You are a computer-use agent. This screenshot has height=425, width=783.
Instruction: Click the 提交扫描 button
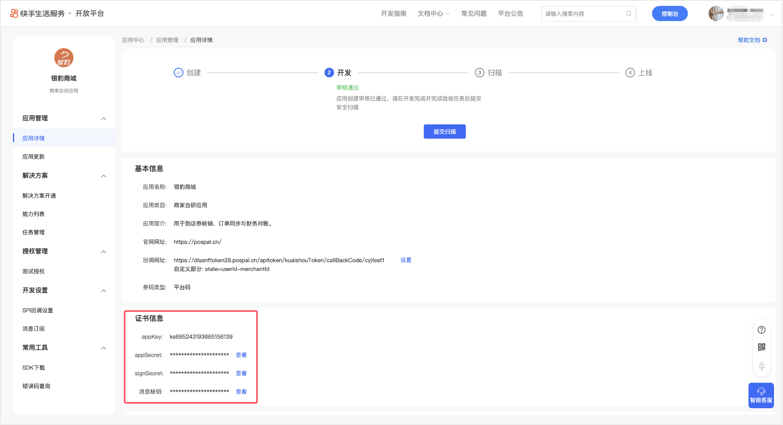pyautogui.click(x=444, y=132)
